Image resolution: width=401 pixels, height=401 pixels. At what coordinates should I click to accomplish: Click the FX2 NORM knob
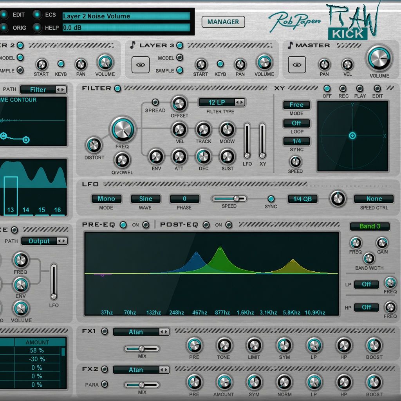(284, 383)
